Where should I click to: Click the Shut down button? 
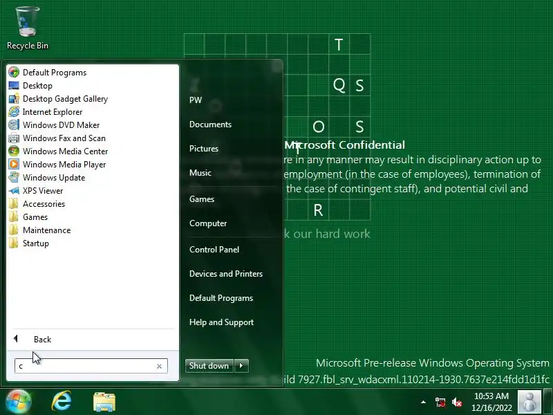pyautogui.click(x=209, y=366)
